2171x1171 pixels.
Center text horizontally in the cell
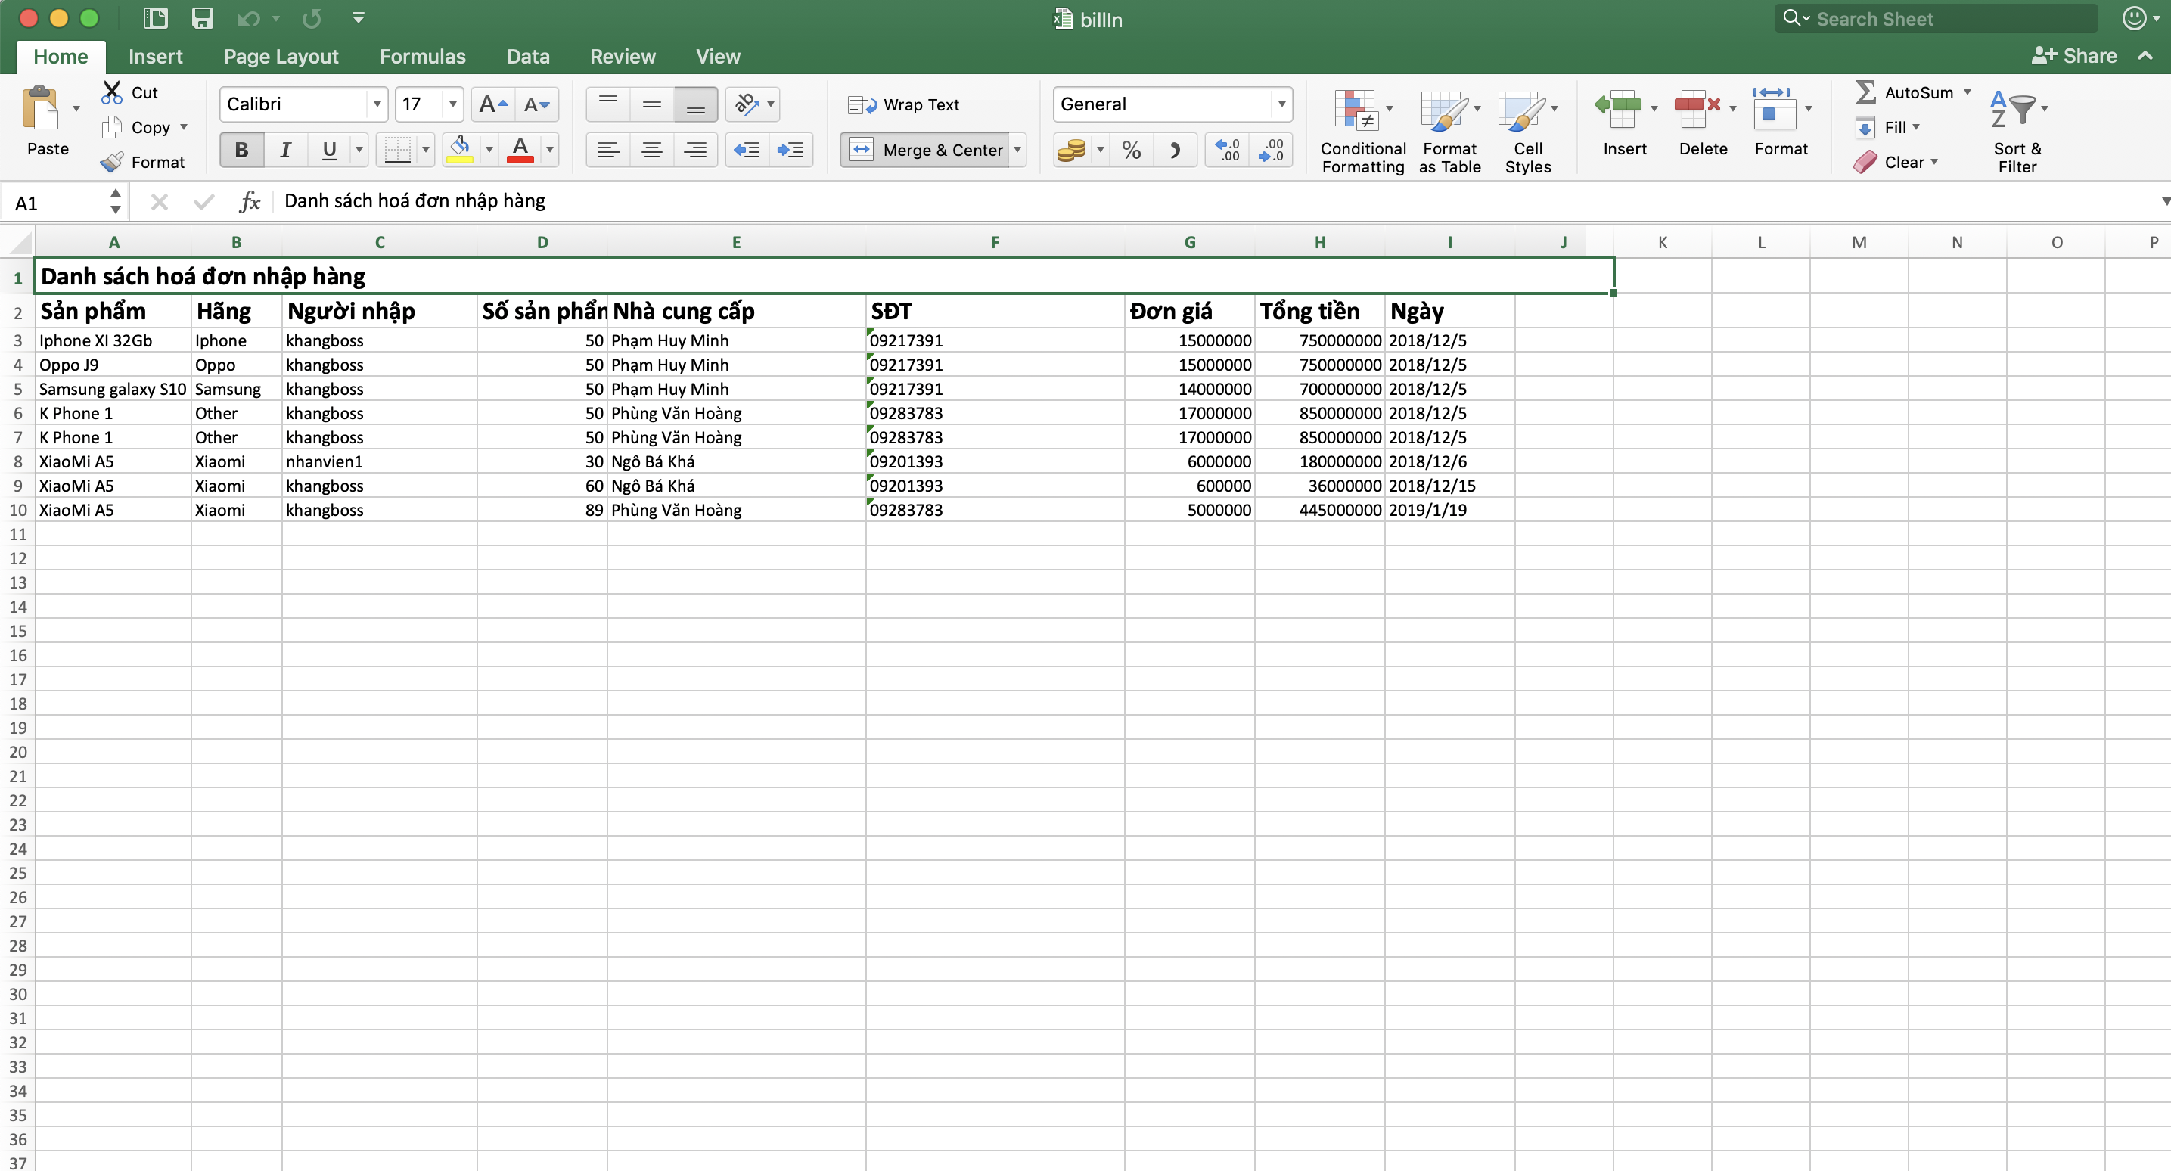[x=651, y=150]
